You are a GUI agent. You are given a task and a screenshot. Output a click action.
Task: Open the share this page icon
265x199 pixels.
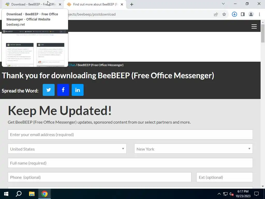[x=216, y=15]
